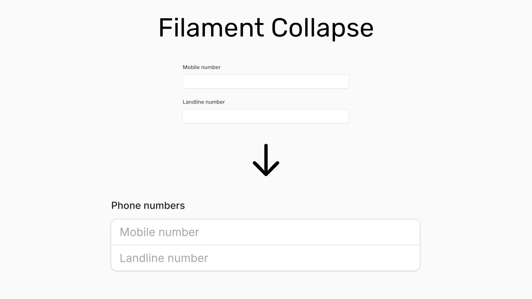Click the small Landline number label
This screenshot has height=299, width=532.
(x=204, y=102)
